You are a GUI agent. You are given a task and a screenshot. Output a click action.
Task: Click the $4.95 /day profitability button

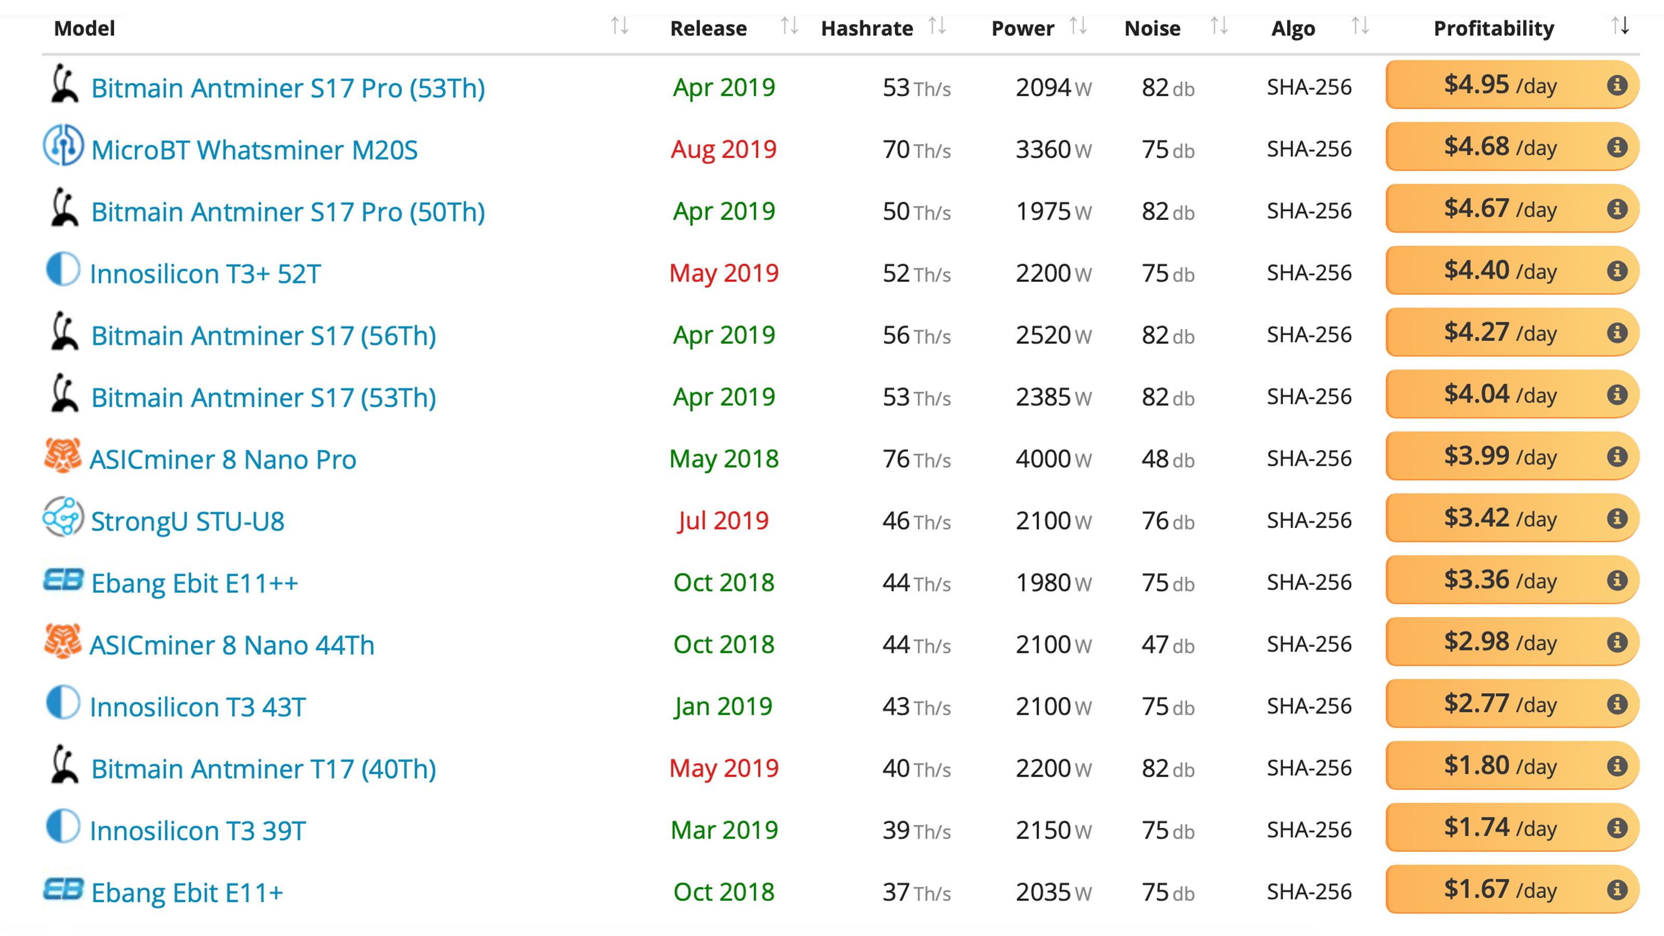1512,85
